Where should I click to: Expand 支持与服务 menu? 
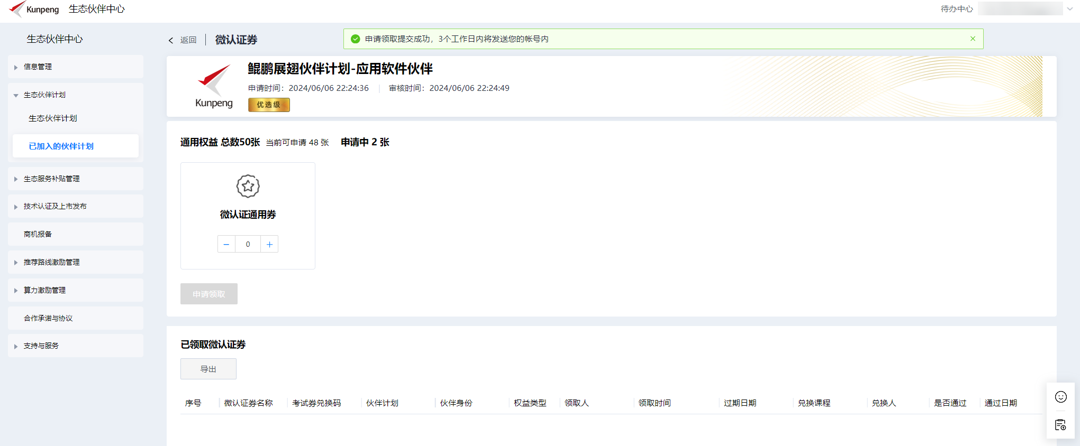pos(76,346)
